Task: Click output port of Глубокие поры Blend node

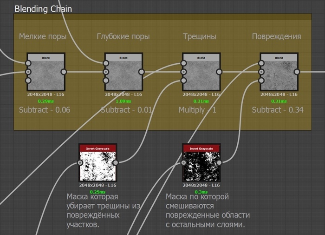Action: 142,72
